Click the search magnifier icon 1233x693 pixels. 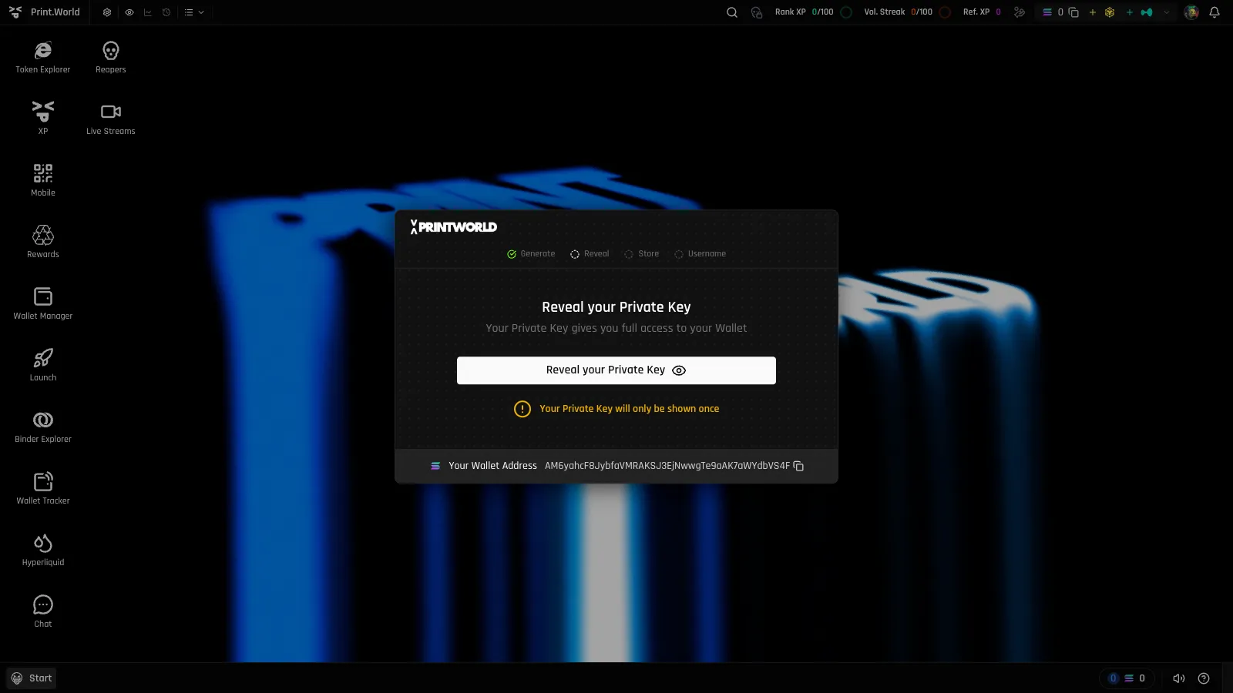click(x=732, y=12)
